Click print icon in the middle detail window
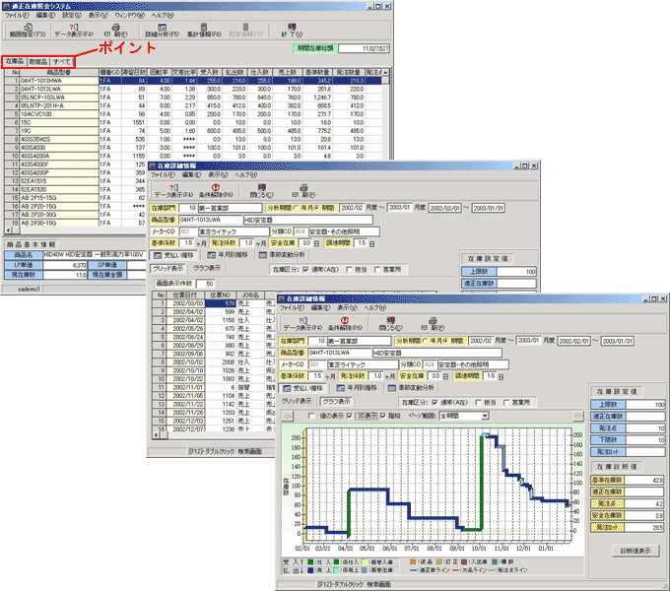Image resolution: width=670 pixels, height=591 pixels. (303, 191)
